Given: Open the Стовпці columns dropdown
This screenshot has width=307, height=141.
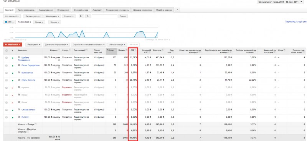Looking at the screenshot, I should click(69, 16).
